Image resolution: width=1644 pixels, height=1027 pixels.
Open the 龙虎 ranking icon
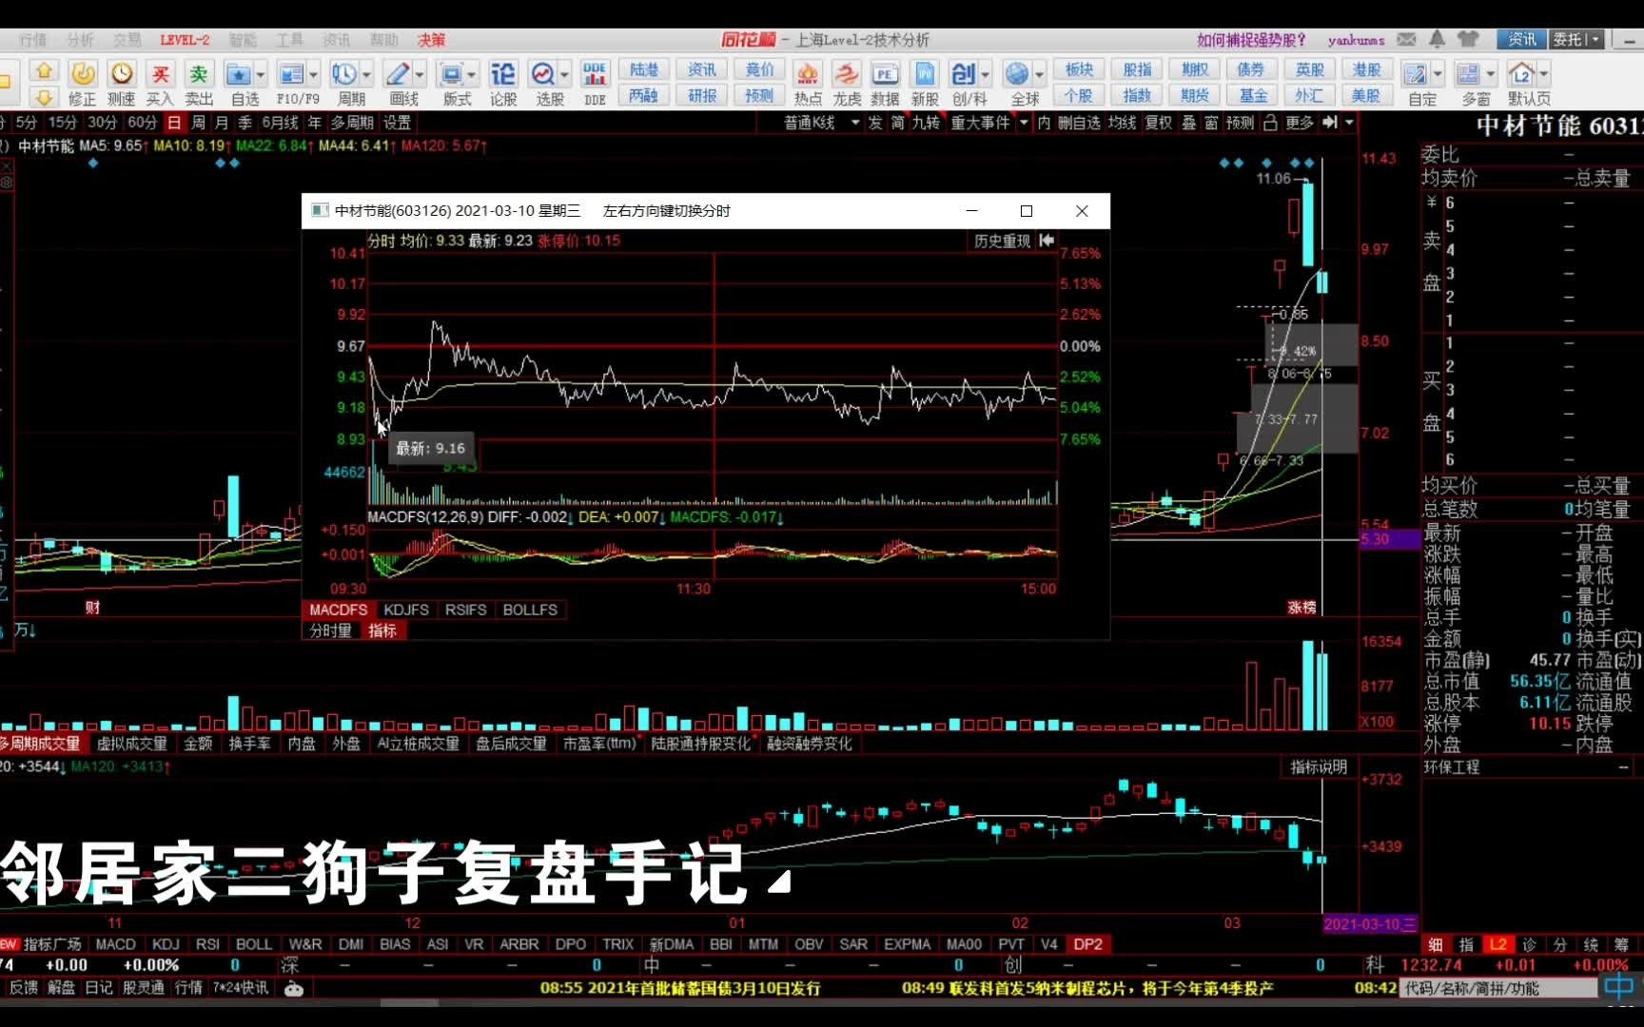pos(847,74)
